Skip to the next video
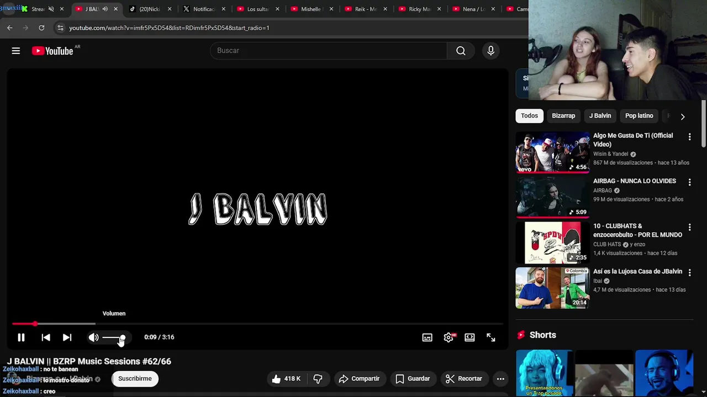The image size is (707, 397). coord(67,337)
